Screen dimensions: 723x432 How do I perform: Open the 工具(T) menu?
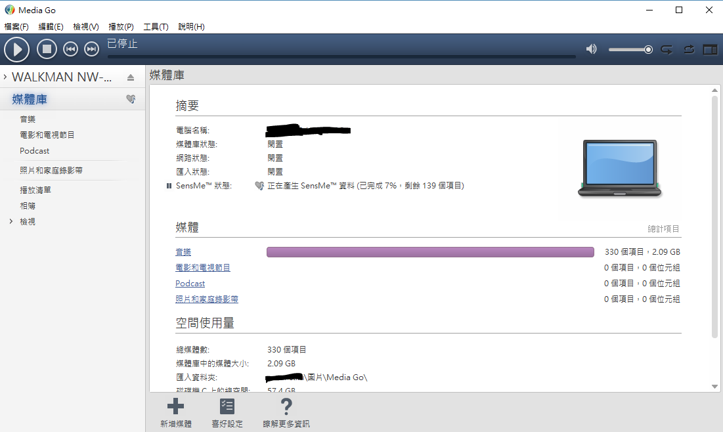tap(156, 27)
